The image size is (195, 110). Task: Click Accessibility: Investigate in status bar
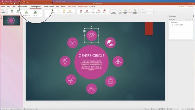tap(31, 109)
